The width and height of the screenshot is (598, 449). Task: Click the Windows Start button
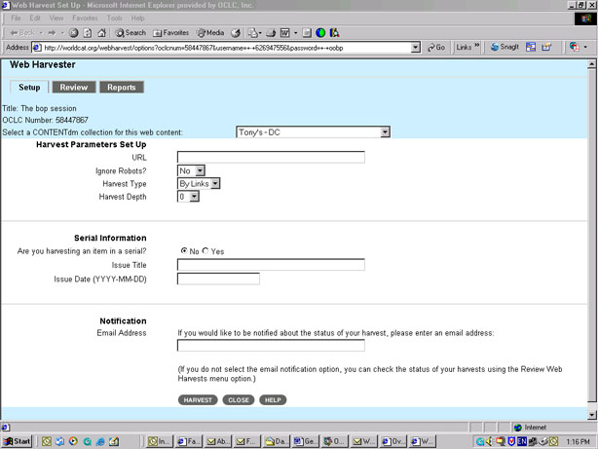tap(18, 441)
